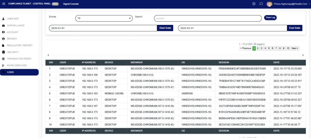Expand the Entries dropdown showing 10

coord(104,18)
